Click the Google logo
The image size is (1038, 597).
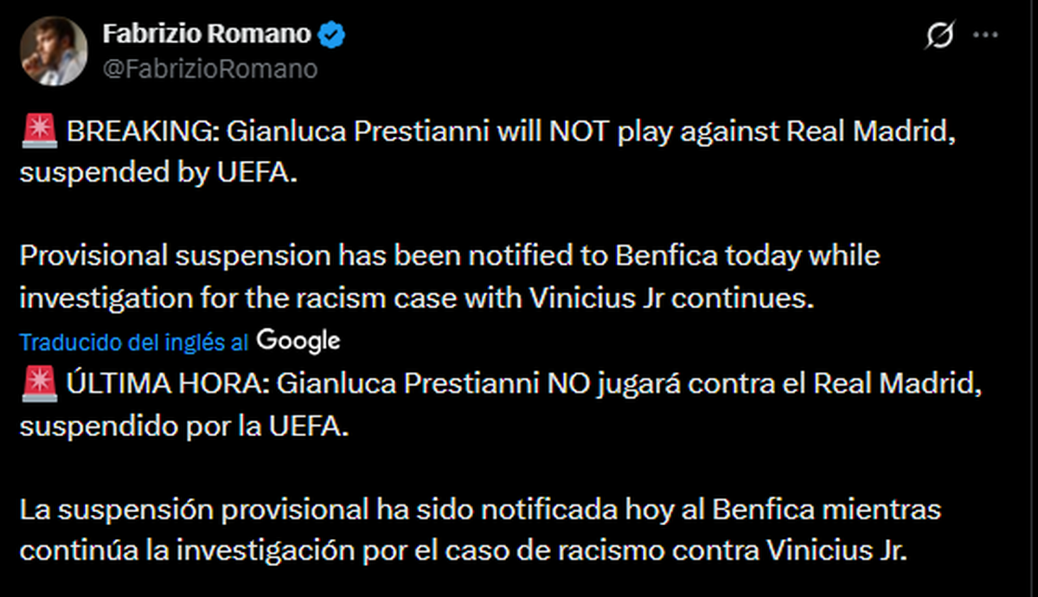[x=298, y=341]
